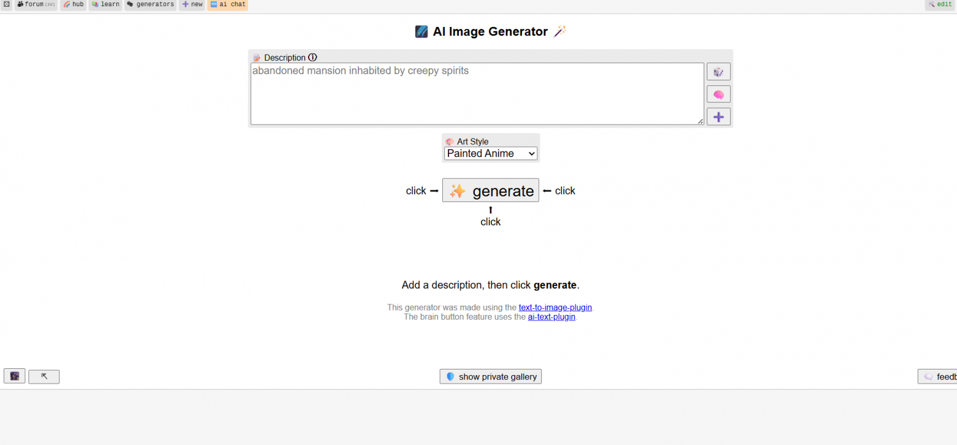Open the ai chat tab
The image size is (957, 445).
point(228,4)
